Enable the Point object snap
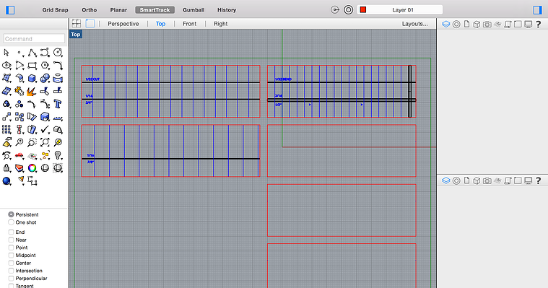548x288 pixels. pyautogui.click(x=11, y=248)
